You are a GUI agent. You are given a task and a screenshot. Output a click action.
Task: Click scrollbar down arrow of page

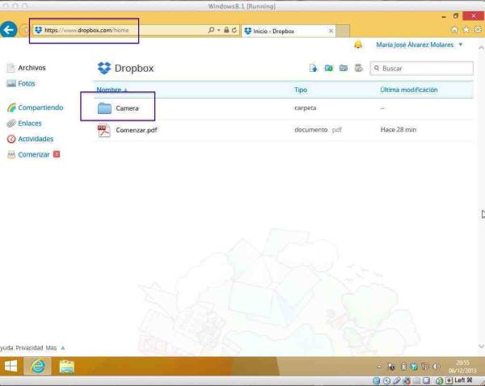pos(481,346)
